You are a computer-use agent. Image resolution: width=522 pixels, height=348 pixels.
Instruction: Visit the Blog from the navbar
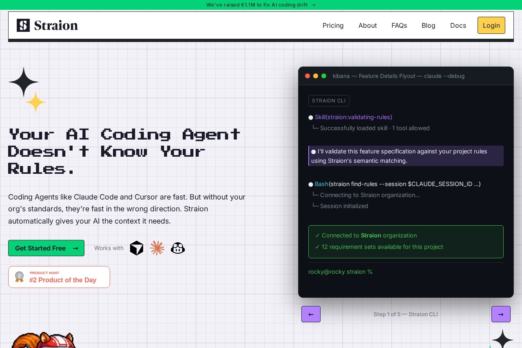(429, 25)
